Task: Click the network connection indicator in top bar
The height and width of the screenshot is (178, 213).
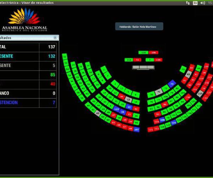Action: 188,2
